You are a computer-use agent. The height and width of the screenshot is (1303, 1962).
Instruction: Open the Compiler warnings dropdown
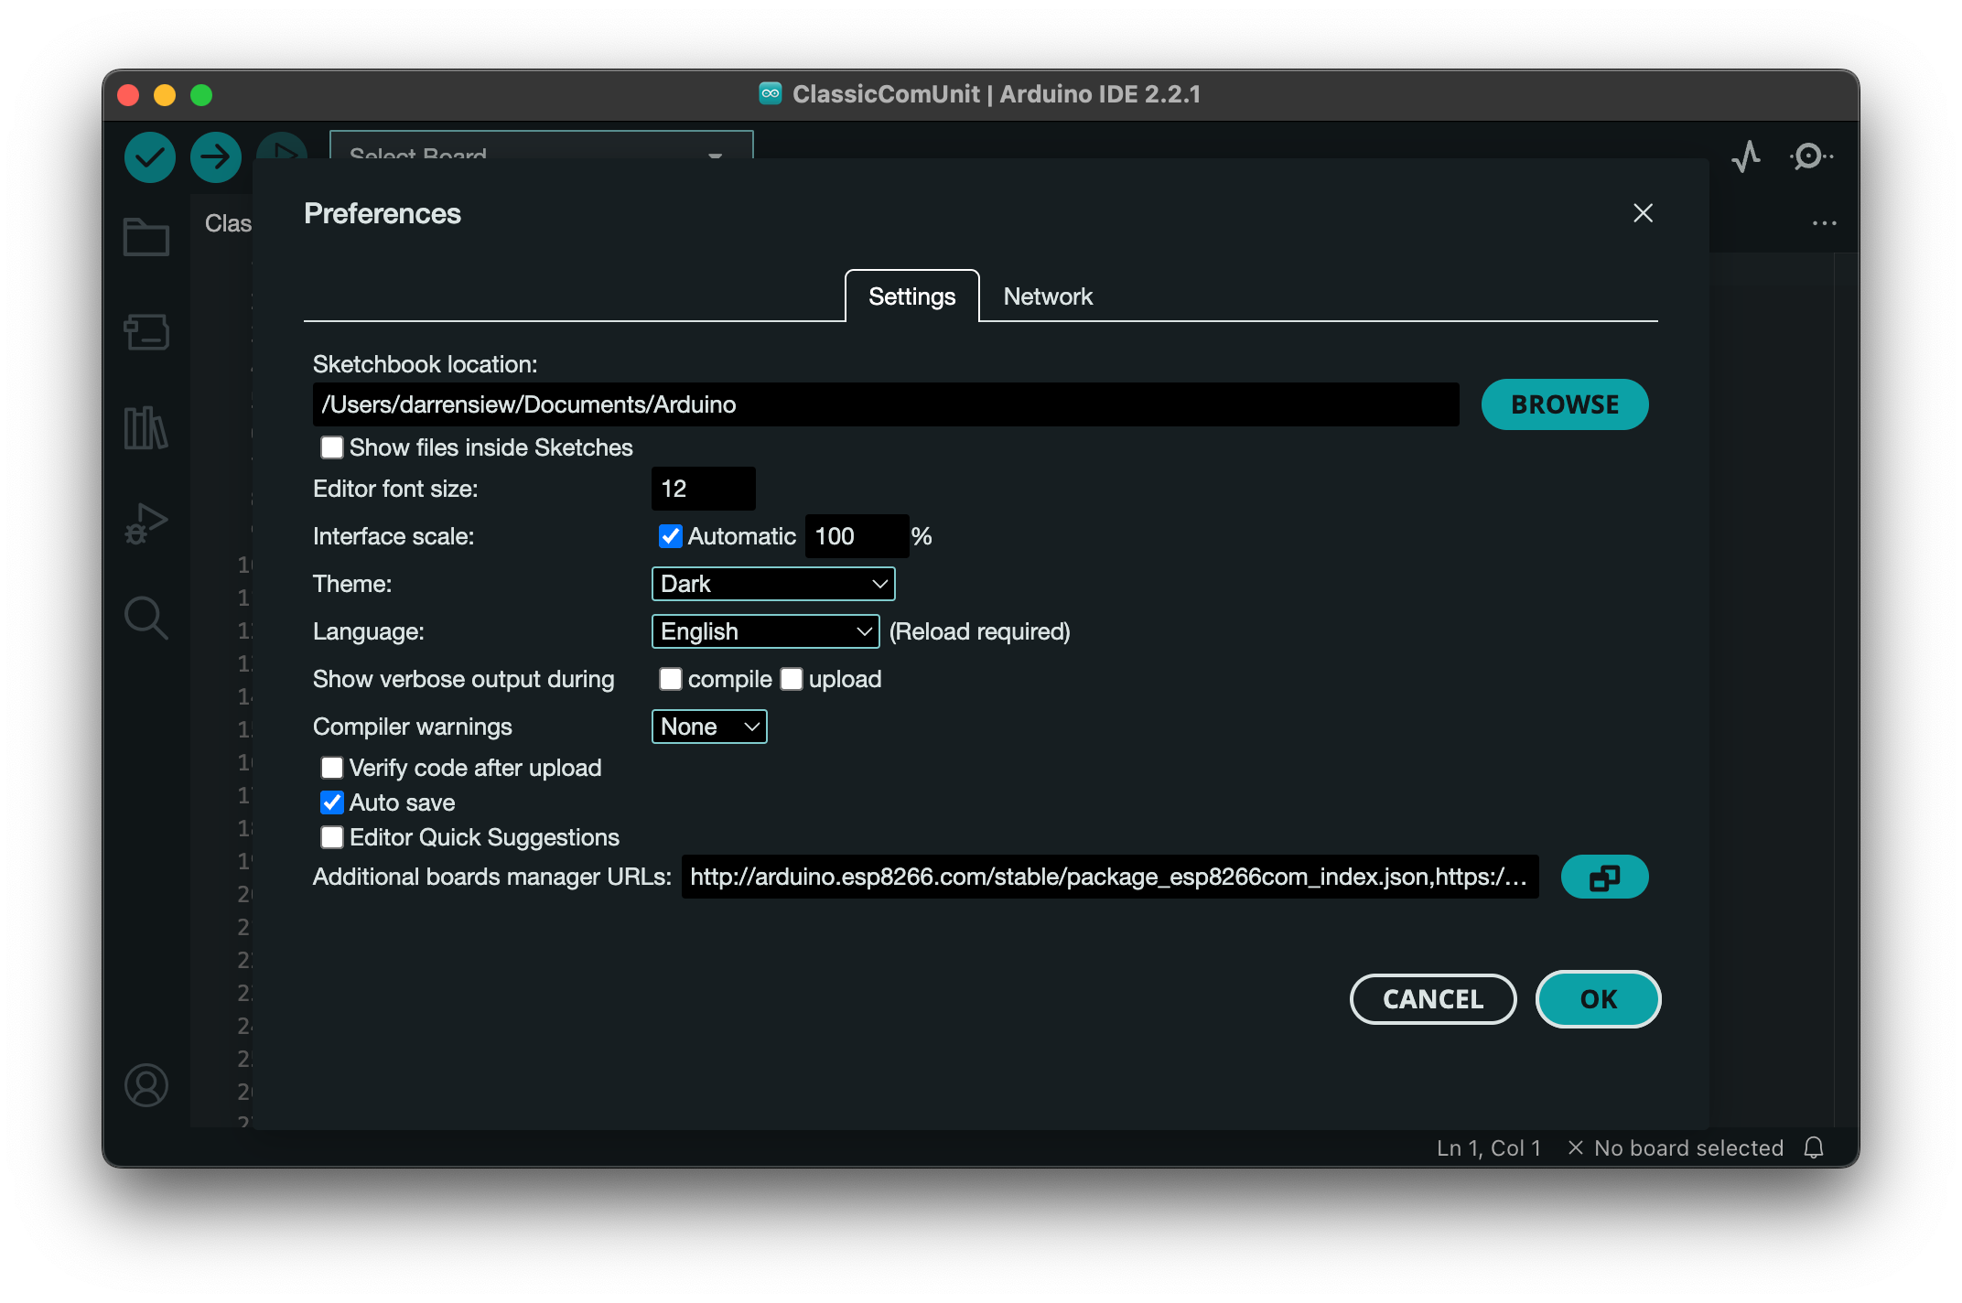[x=708, y=727]
